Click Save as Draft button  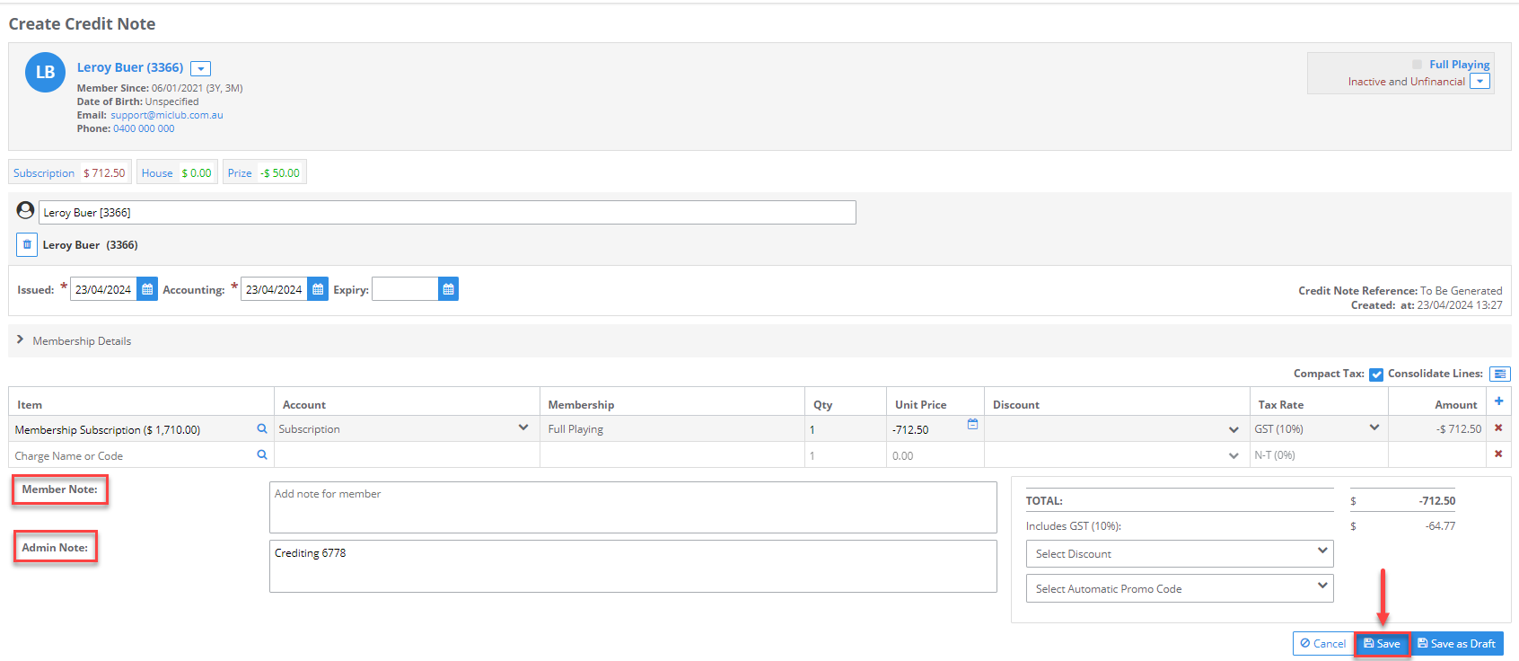pyautogui.click(x=1456, y=643)
